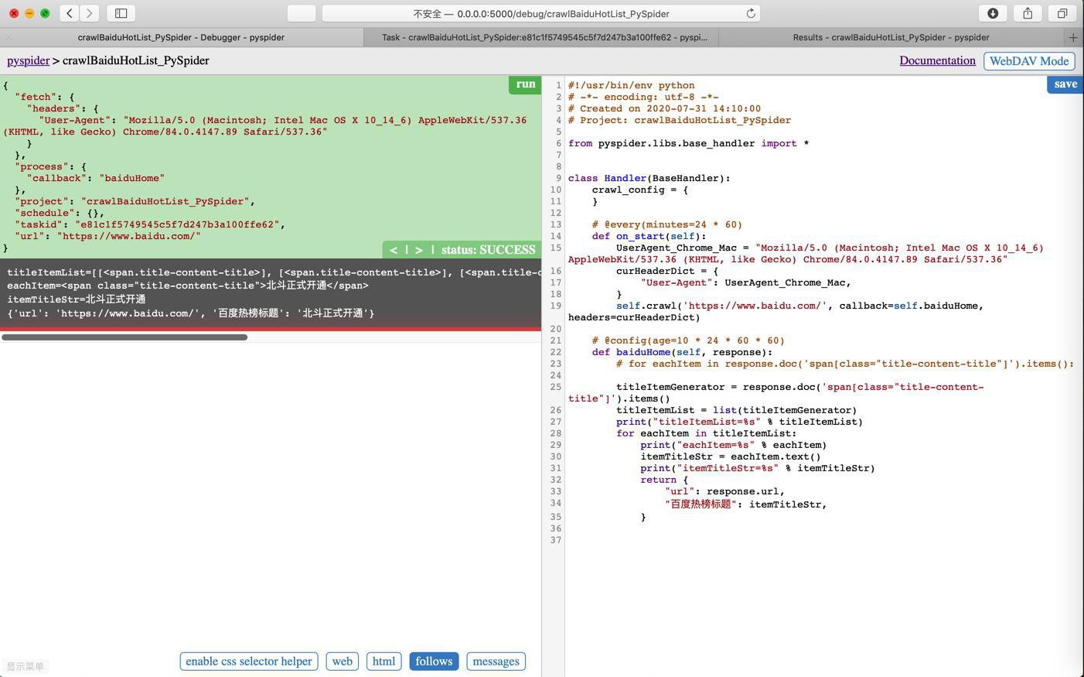
Task: Close the Debugger tab with its x
Action: pyautogui.click(x=9, y=37)
